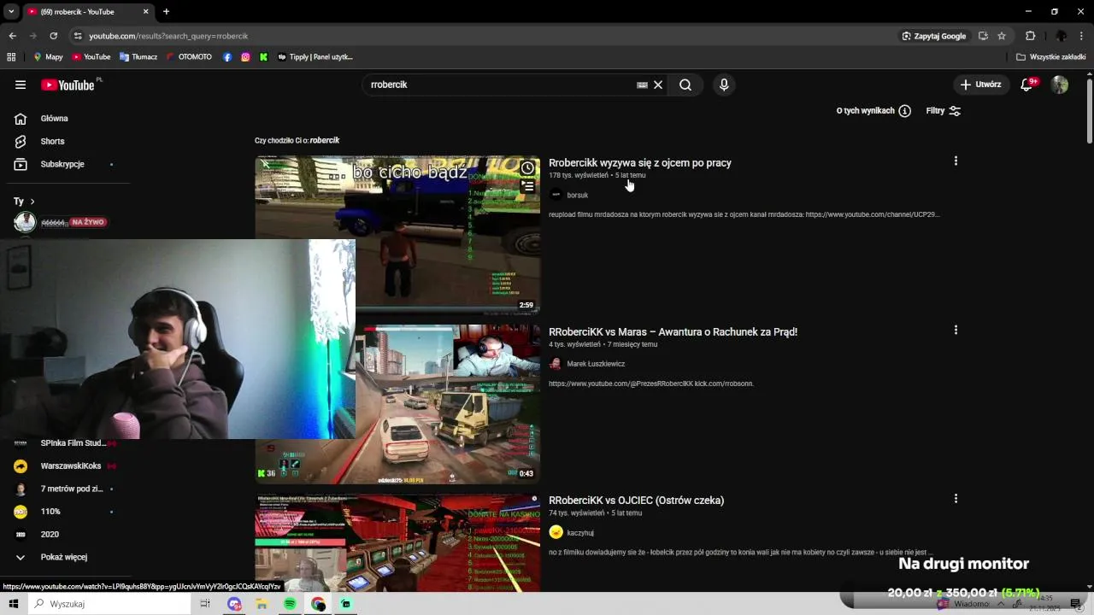
Task: Click the page vertical scrollbar
Action: coord(1090,111)
